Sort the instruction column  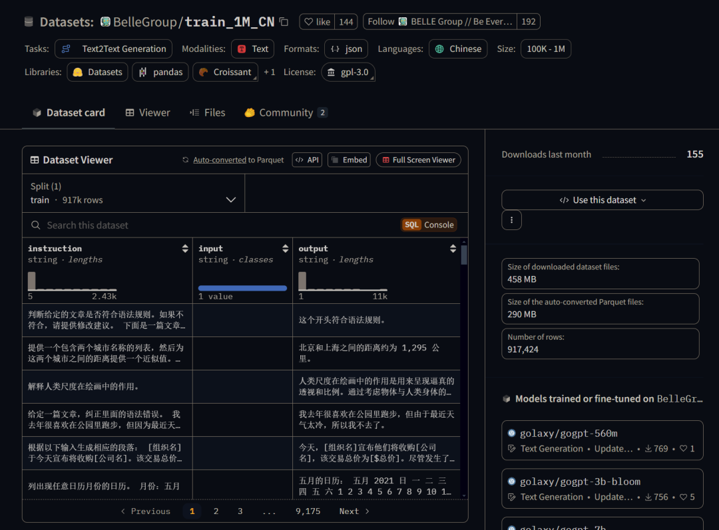[x=185, y=248]
